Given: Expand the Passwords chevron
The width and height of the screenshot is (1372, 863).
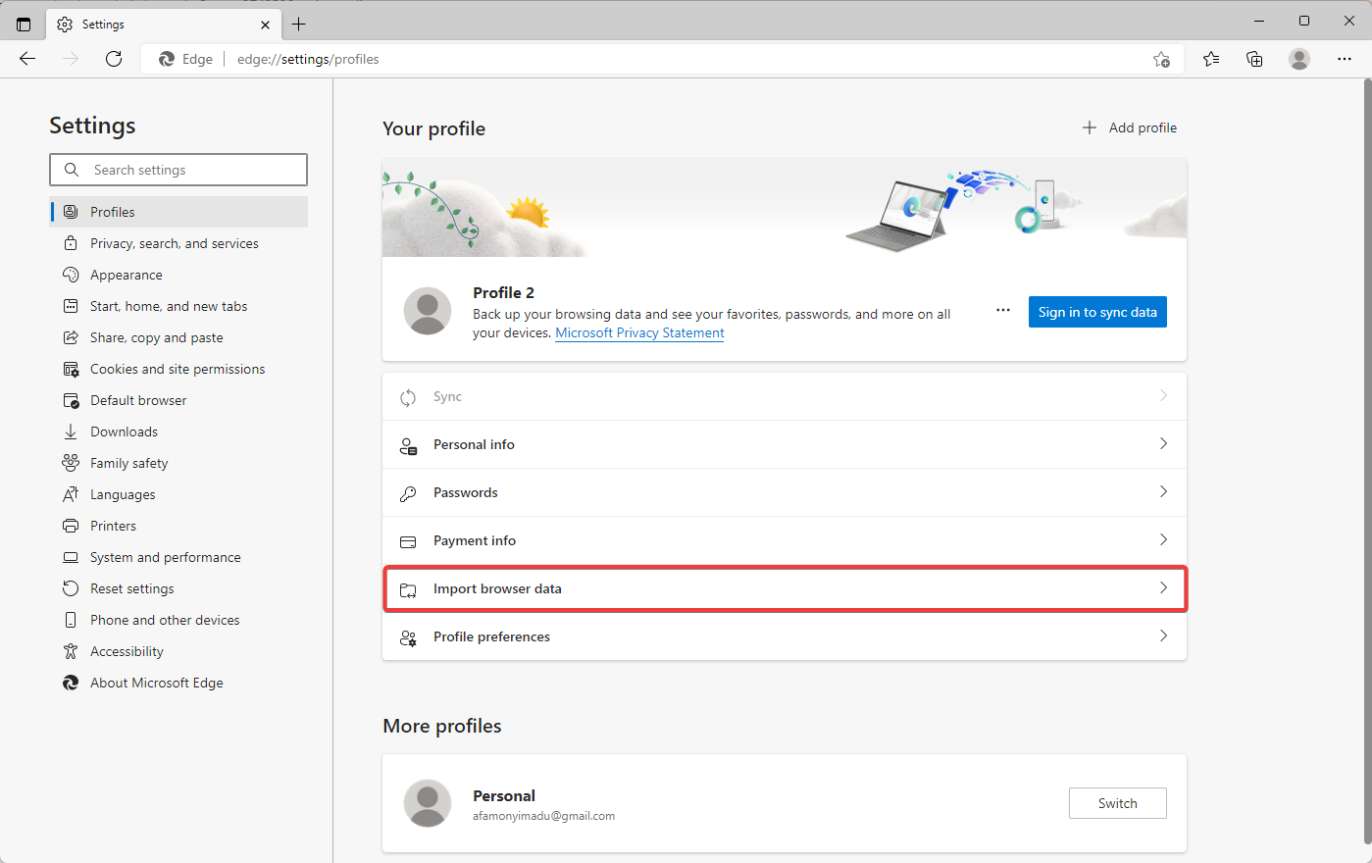Looking at the screenshot, I should (x=1163, y=492).
